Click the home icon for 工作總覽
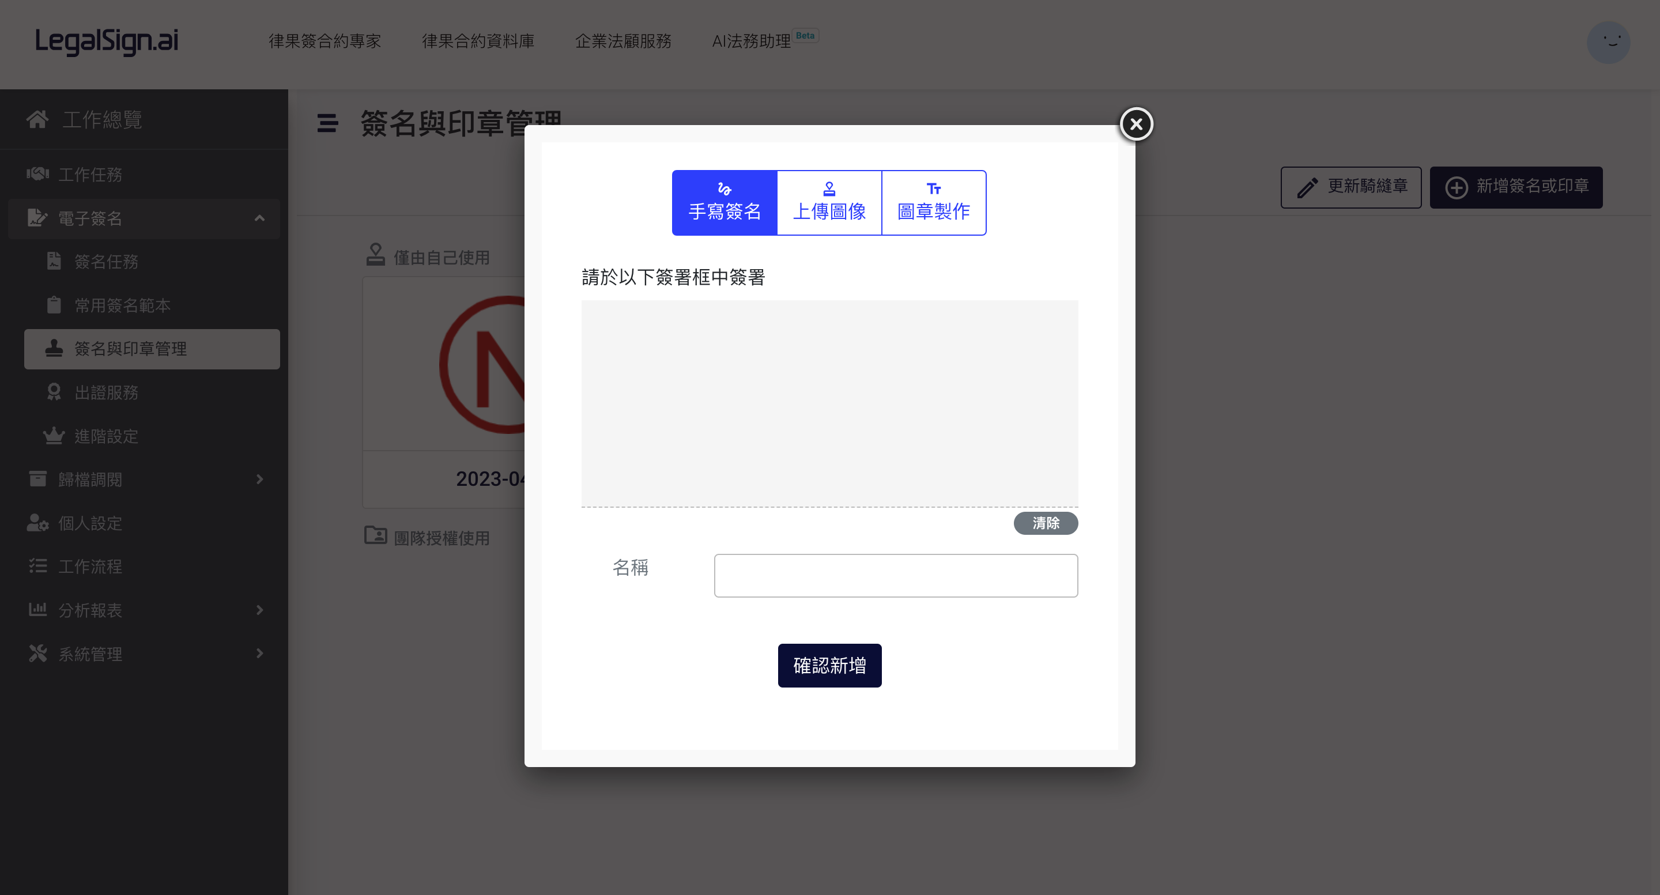 (37, 119)
